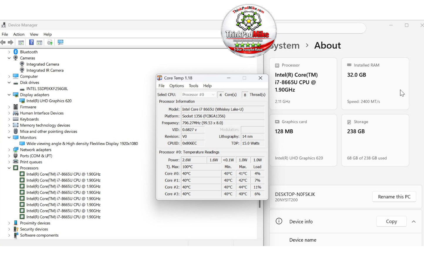Click the Copy button for Device info
This screenshot has width=424, height=266.
[x=391, y=221]
